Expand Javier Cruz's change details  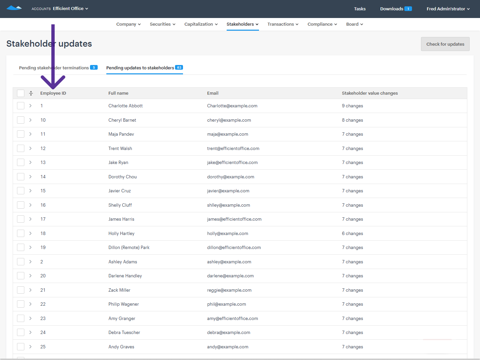click(x=30, y=191)
